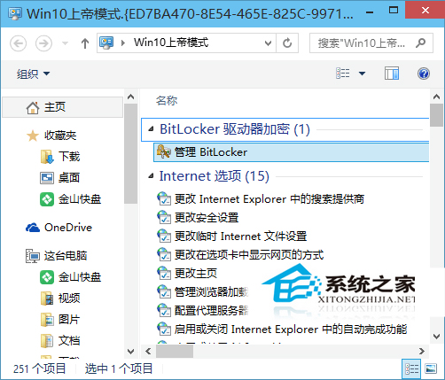The image size is (445, 380).
Task: Open 更改临时 Internet 文件设置
Action: tap(240, 237)
